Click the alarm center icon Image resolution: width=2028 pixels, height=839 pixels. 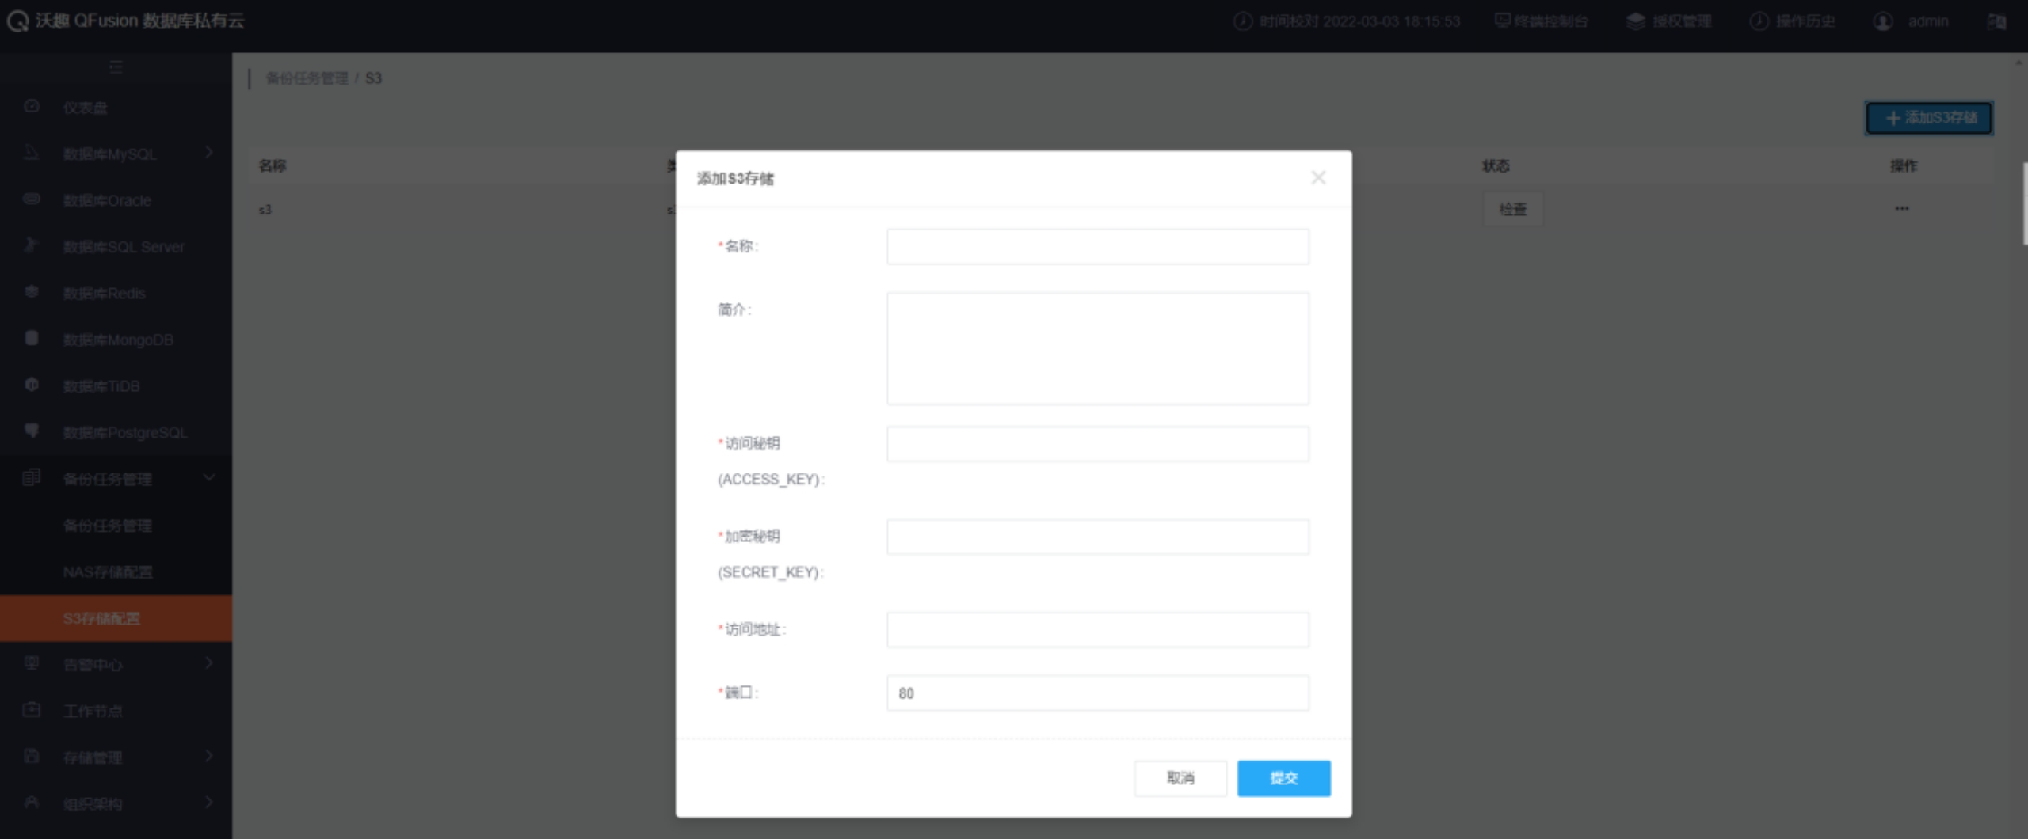click(x=32, y=663)
